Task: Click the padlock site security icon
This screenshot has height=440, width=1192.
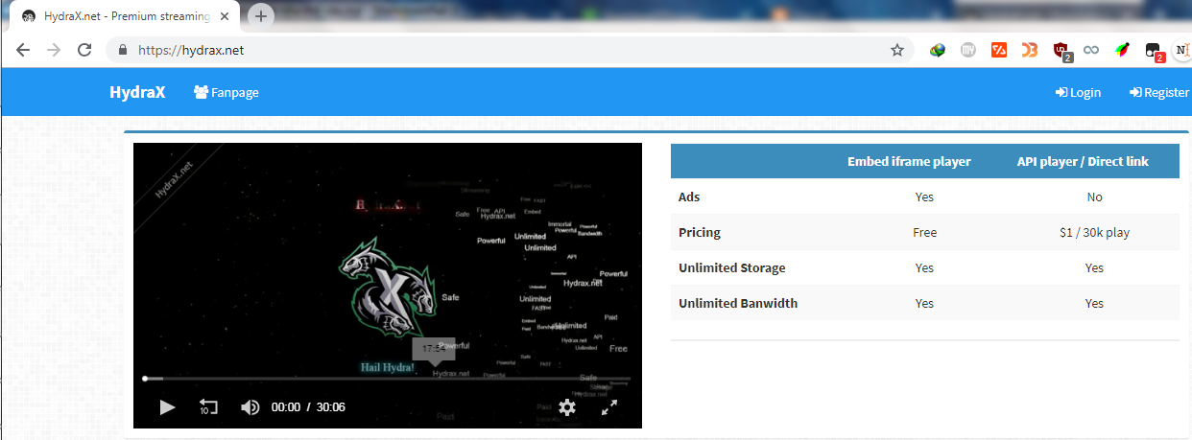Action: click(122, 50)
